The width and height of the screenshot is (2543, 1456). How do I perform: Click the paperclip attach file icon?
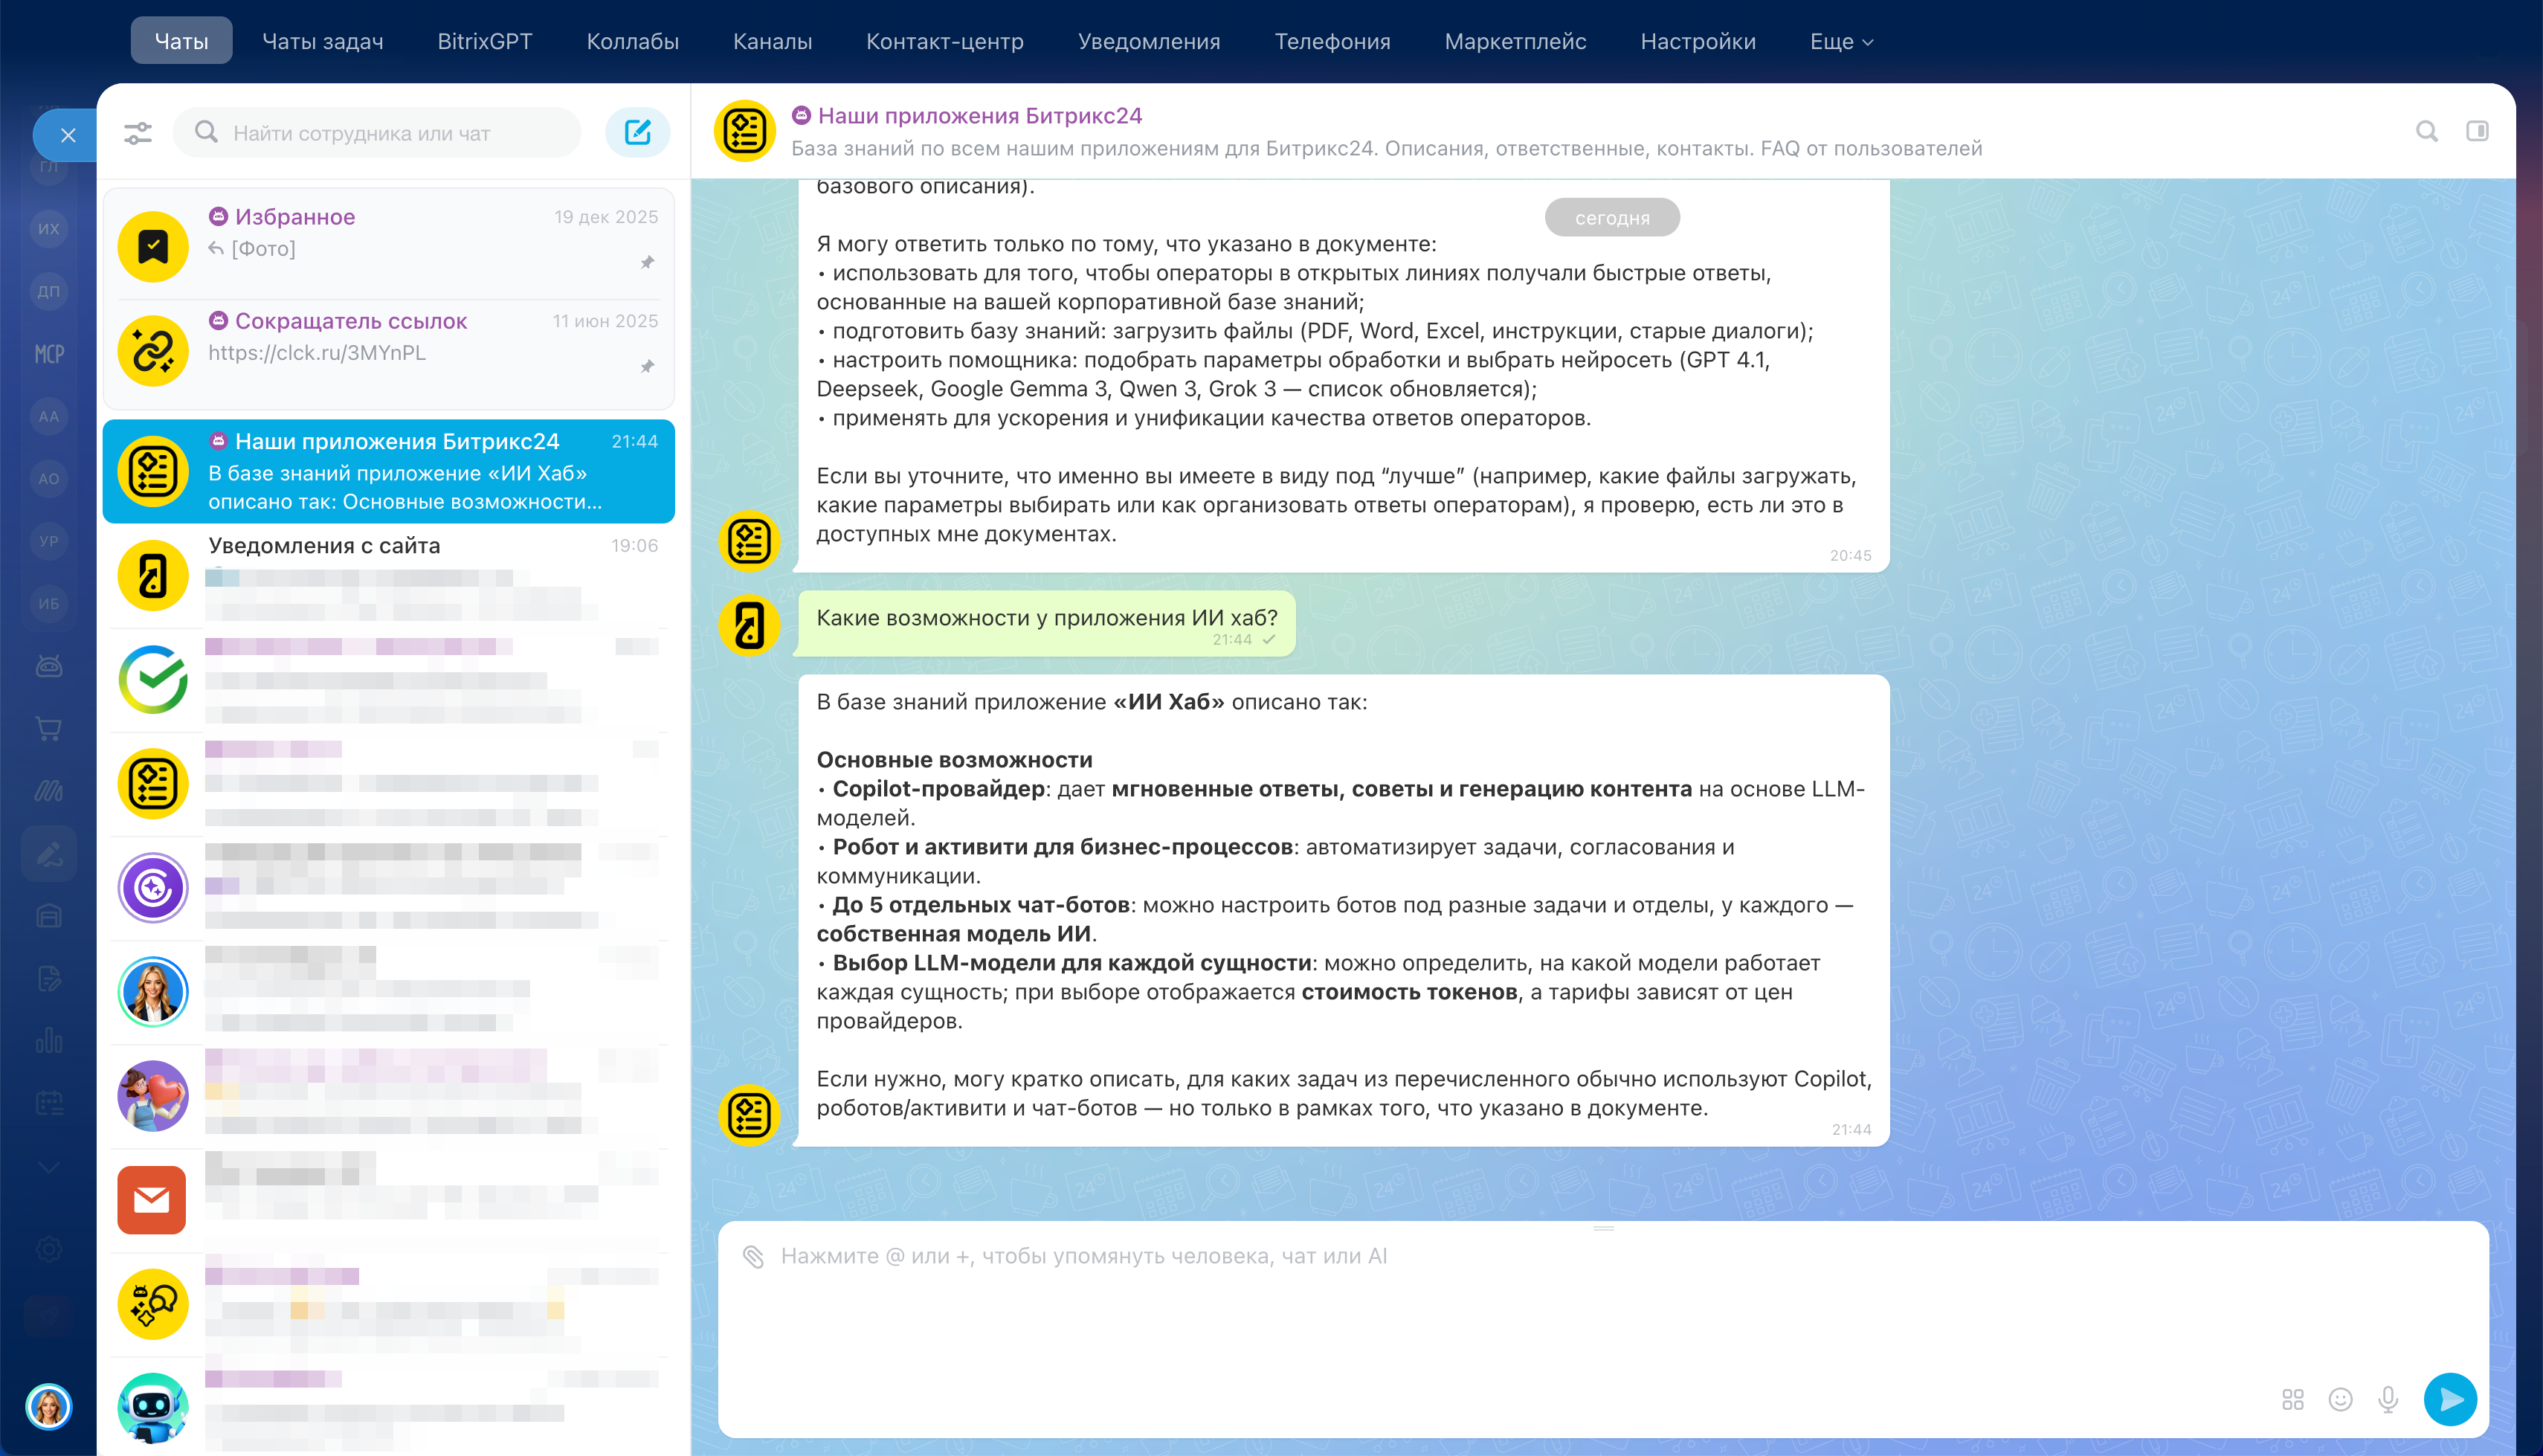click(752, 1256)
